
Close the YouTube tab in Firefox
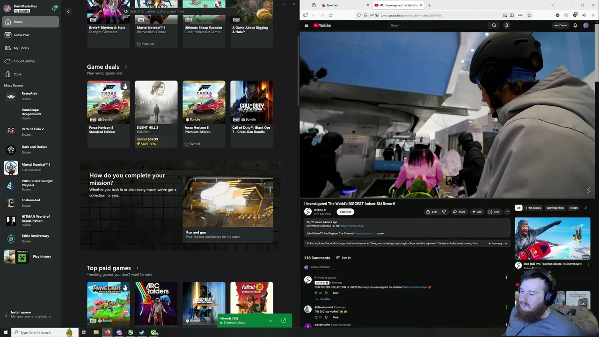coord(421,5)
